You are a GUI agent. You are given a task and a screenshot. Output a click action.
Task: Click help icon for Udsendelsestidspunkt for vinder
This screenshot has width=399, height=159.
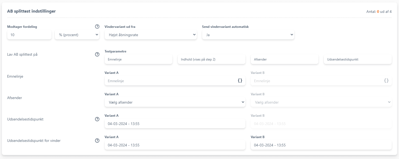point(97,141)
